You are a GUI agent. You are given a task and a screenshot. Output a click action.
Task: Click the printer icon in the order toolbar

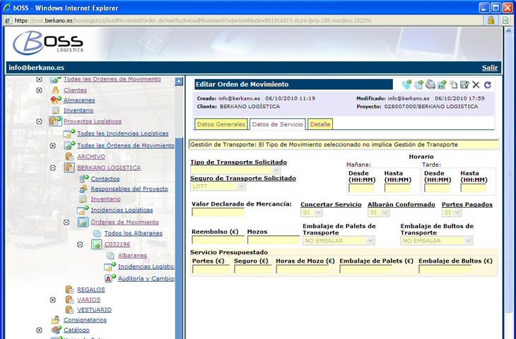[x=430, y=85]
